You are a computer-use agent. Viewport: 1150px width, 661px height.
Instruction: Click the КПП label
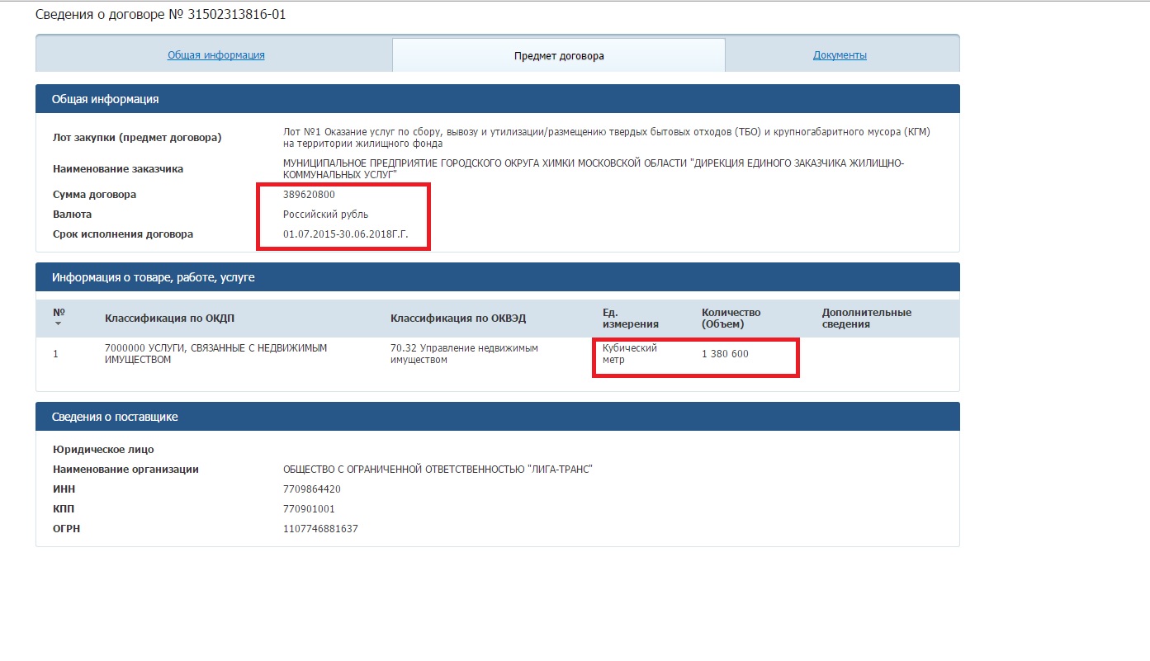tap(64, 509)
